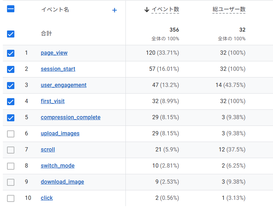
Task: Uncheck the 合計 row checkbox
Action: point(11,34)
